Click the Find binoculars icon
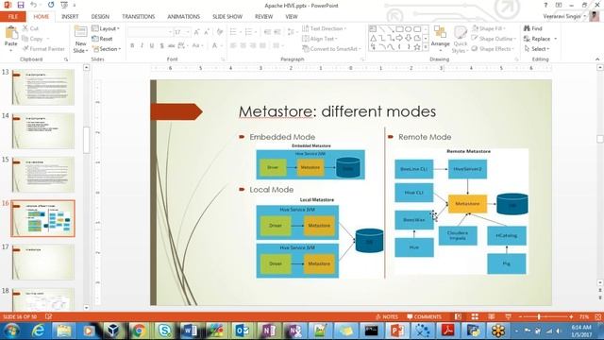The image size is (604, 340). (527, 28)
